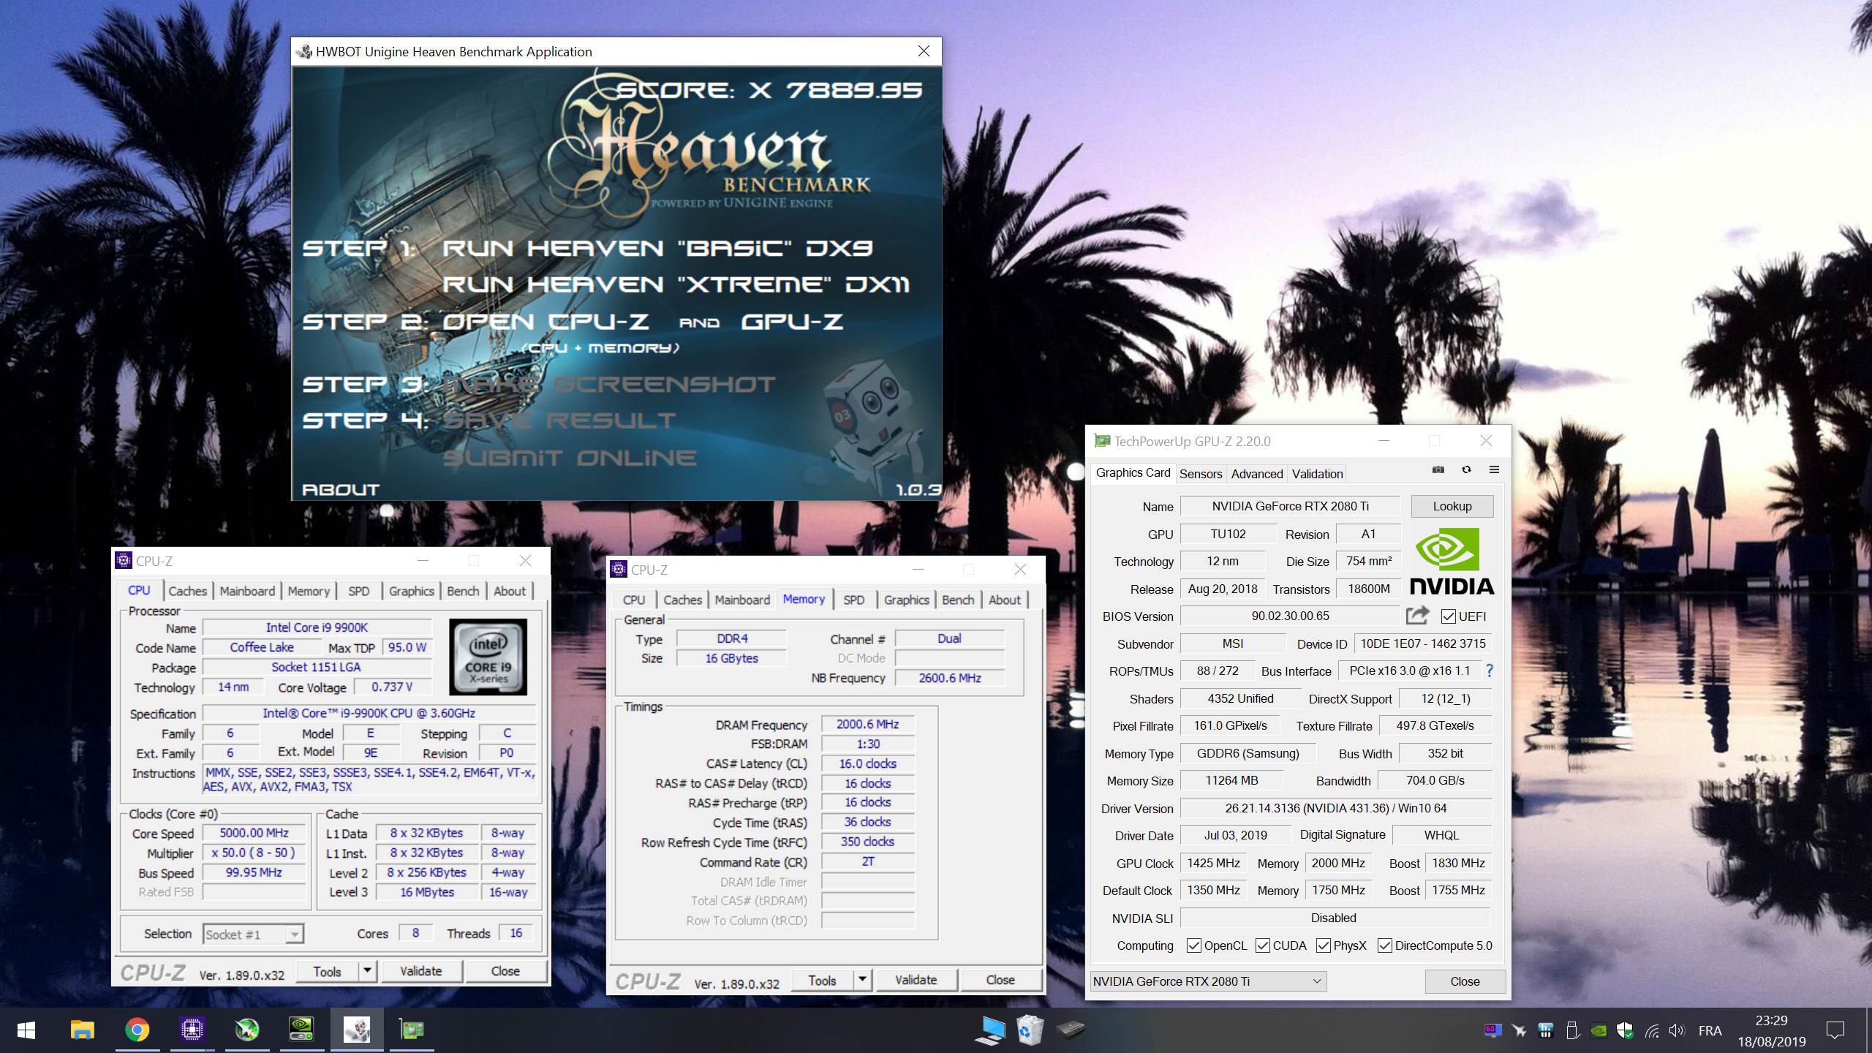Open SPD tab in CPU-Z Memory window
The width and height of the screenshot is (1872, 1053).
click(853, 600)
